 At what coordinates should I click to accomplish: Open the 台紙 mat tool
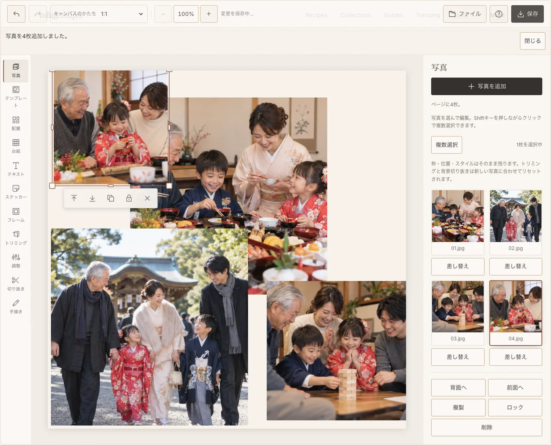16,146
